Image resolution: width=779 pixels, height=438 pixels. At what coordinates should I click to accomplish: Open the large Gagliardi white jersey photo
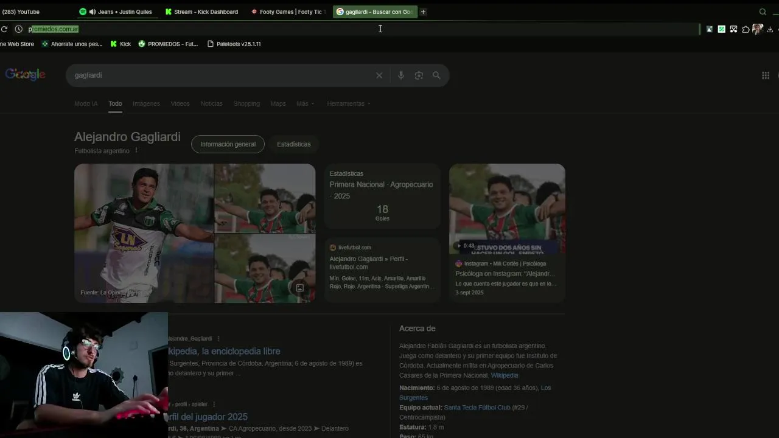144,233
